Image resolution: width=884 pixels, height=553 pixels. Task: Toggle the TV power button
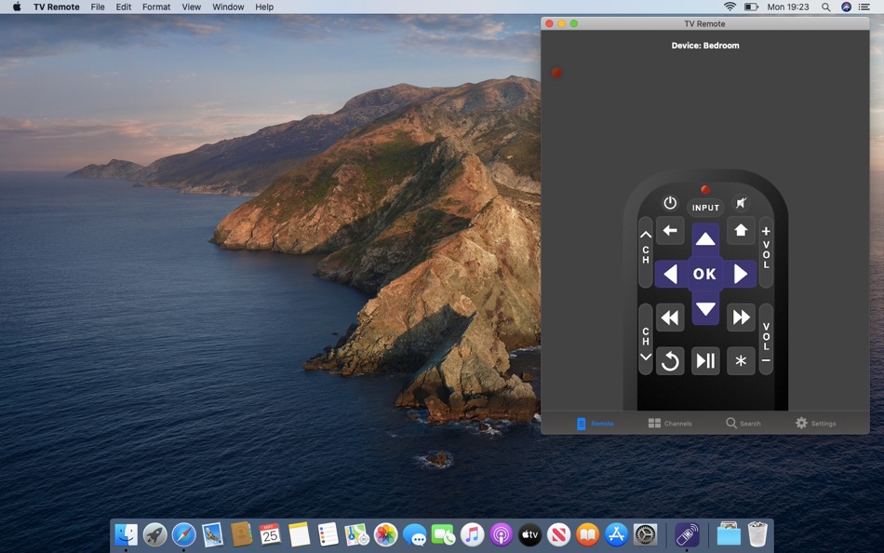[671, 202]
